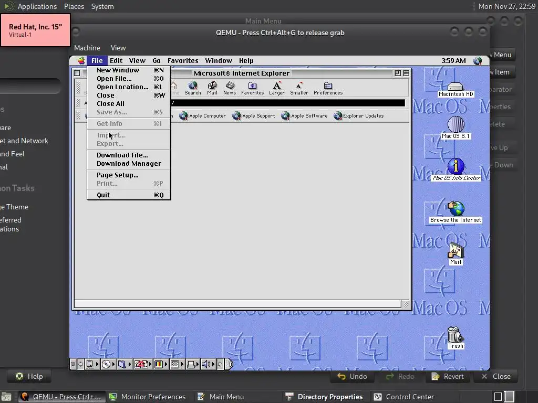Choose Open File... from the File menu
This screenshot has width=538, height=403.
click(129, 79)
